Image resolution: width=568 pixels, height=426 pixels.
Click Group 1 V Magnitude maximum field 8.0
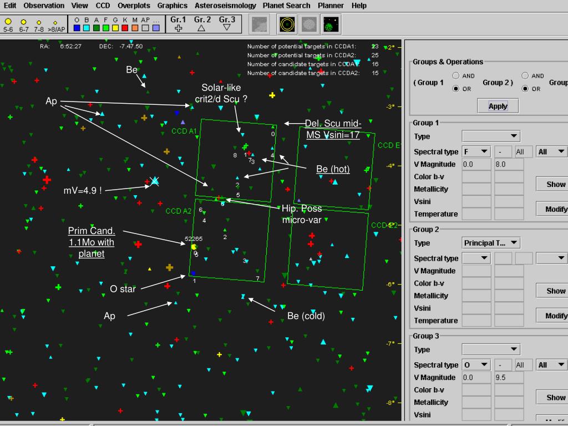pyautogui.click(x=509, y=164)
